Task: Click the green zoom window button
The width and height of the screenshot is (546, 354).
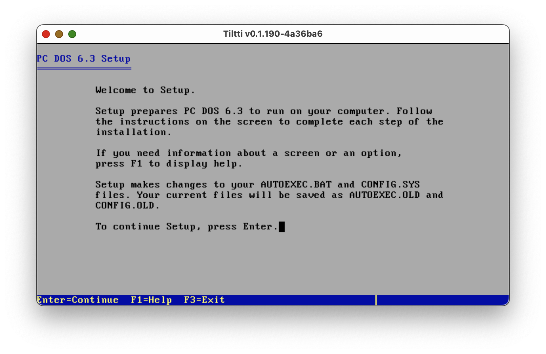Action: [72, 34]
